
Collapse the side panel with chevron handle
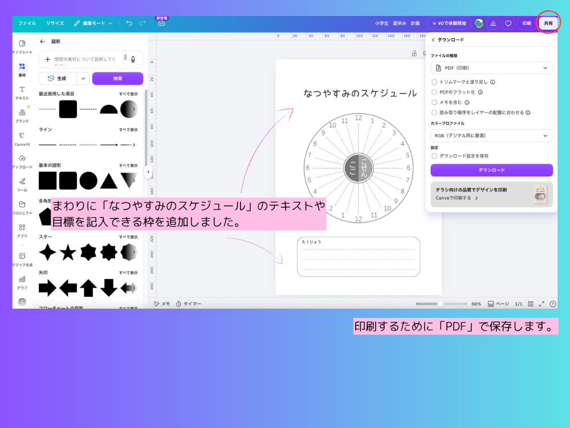148,172
